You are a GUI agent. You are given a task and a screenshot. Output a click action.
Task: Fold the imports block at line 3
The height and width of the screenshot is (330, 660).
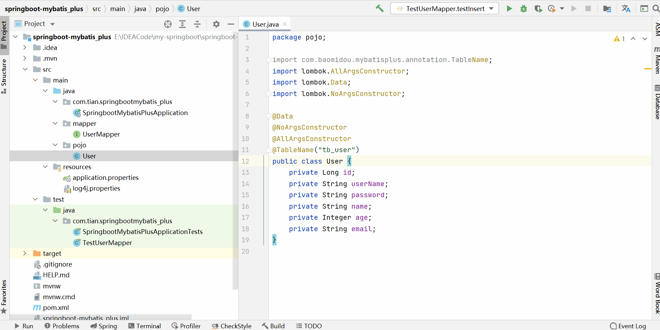pos(269,60)
